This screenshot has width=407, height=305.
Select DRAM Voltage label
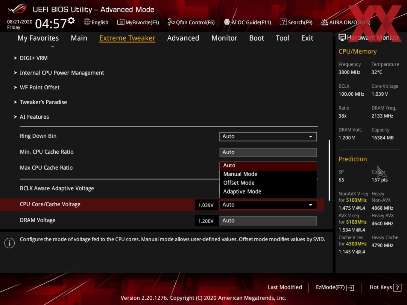(37, 220)
